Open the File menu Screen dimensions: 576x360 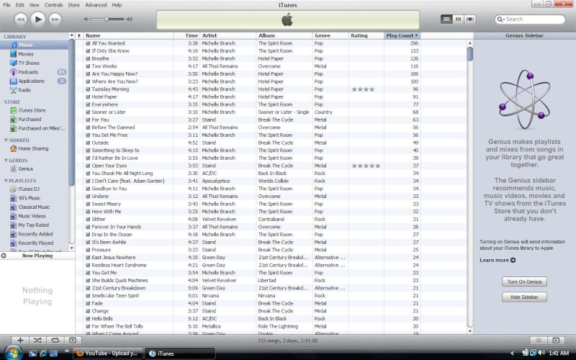coord(6,5)
